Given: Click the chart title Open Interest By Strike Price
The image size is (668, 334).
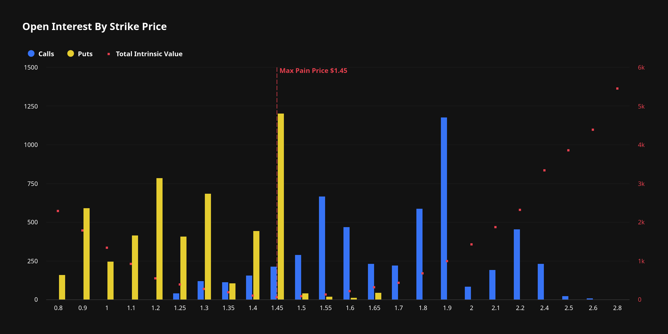Looking at the screenshot, I should [x=95, y=26].
